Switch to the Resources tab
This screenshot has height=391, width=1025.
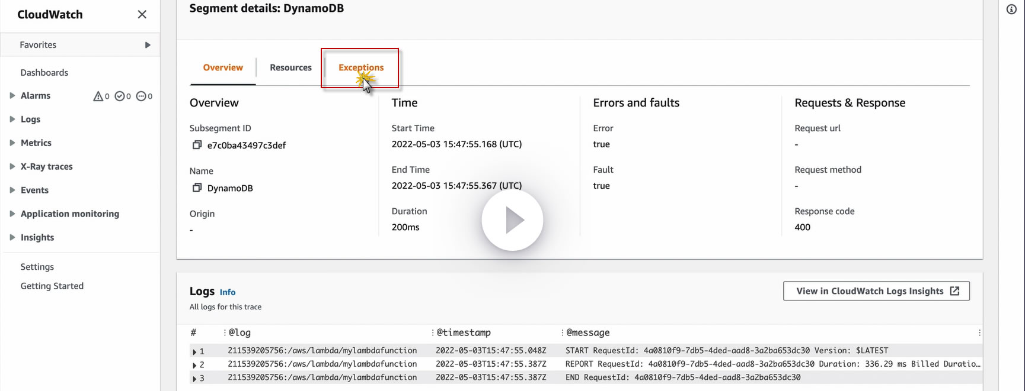click(290, 67)
